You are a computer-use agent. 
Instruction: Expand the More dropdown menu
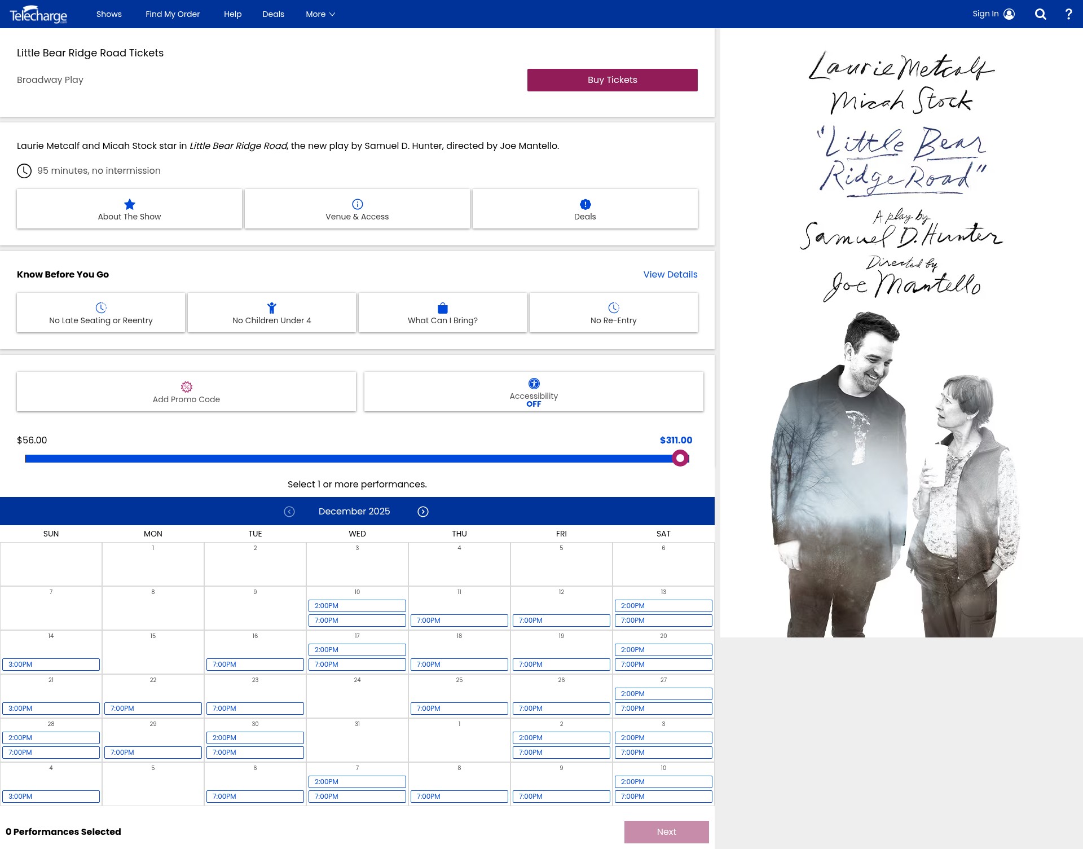click(320, 14)
